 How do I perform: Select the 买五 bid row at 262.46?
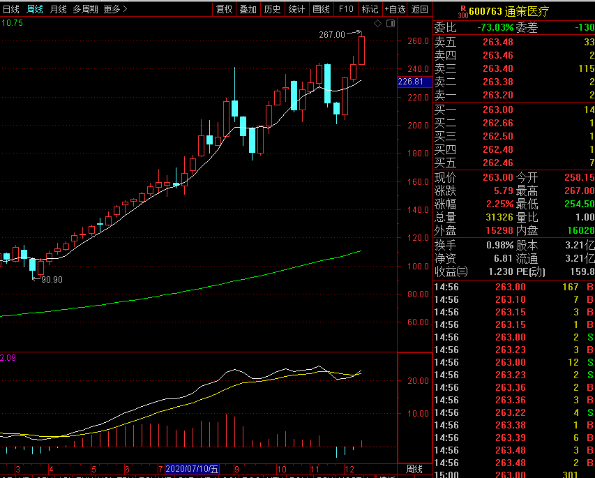pos(514,163)
